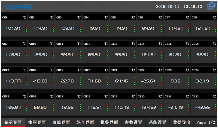Select CH30 reading 134.53

click(x=149, y=107)
